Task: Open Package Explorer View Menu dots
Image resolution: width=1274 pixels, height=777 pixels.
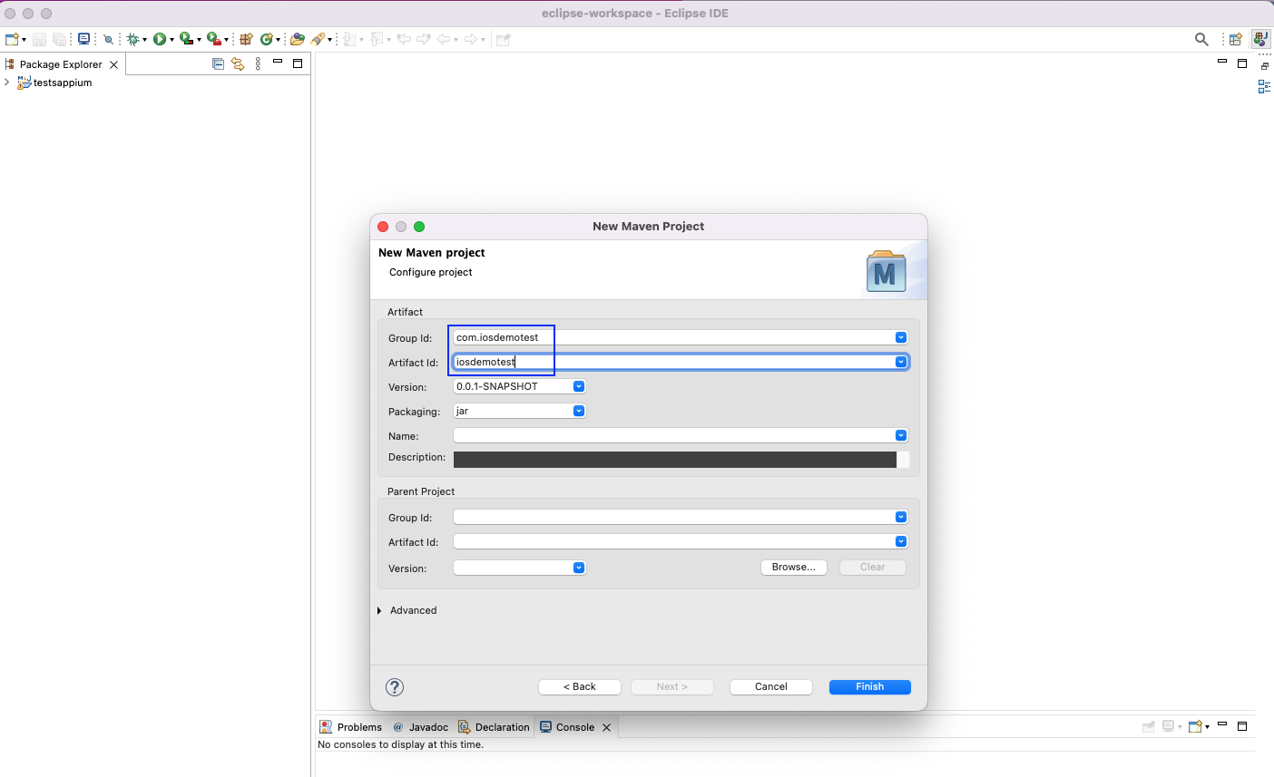Action: (259, 64)
